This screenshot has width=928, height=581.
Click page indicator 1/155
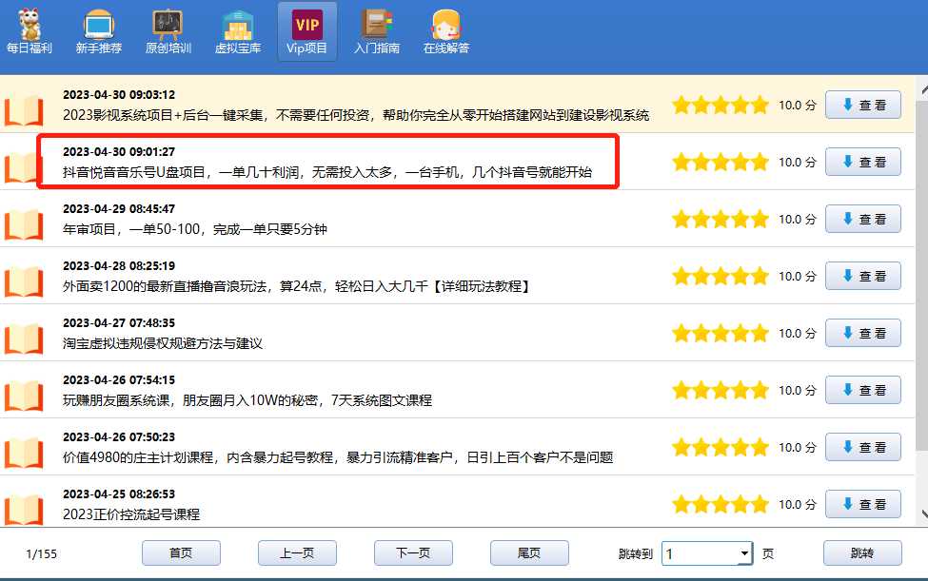point(42,554)
